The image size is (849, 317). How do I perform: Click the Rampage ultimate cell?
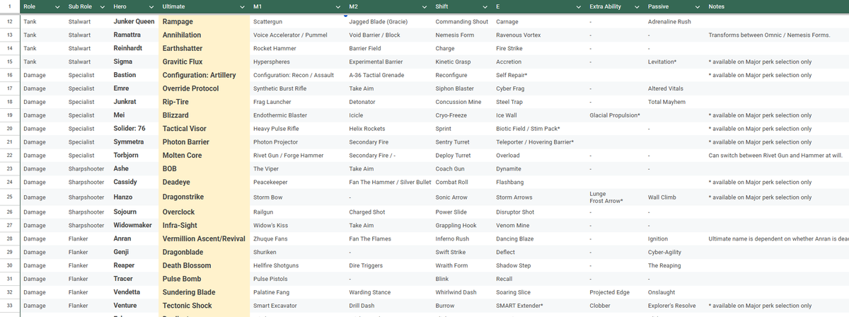click(204, 22)
